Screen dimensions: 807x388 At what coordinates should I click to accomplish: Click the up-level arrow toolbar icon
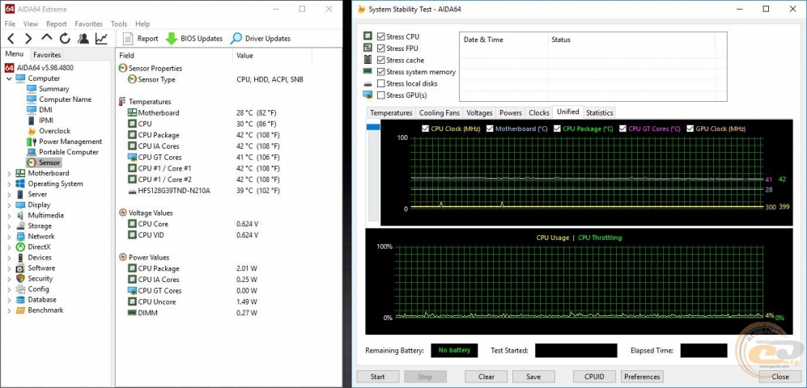pyautogui.click(x=47, y=38)
